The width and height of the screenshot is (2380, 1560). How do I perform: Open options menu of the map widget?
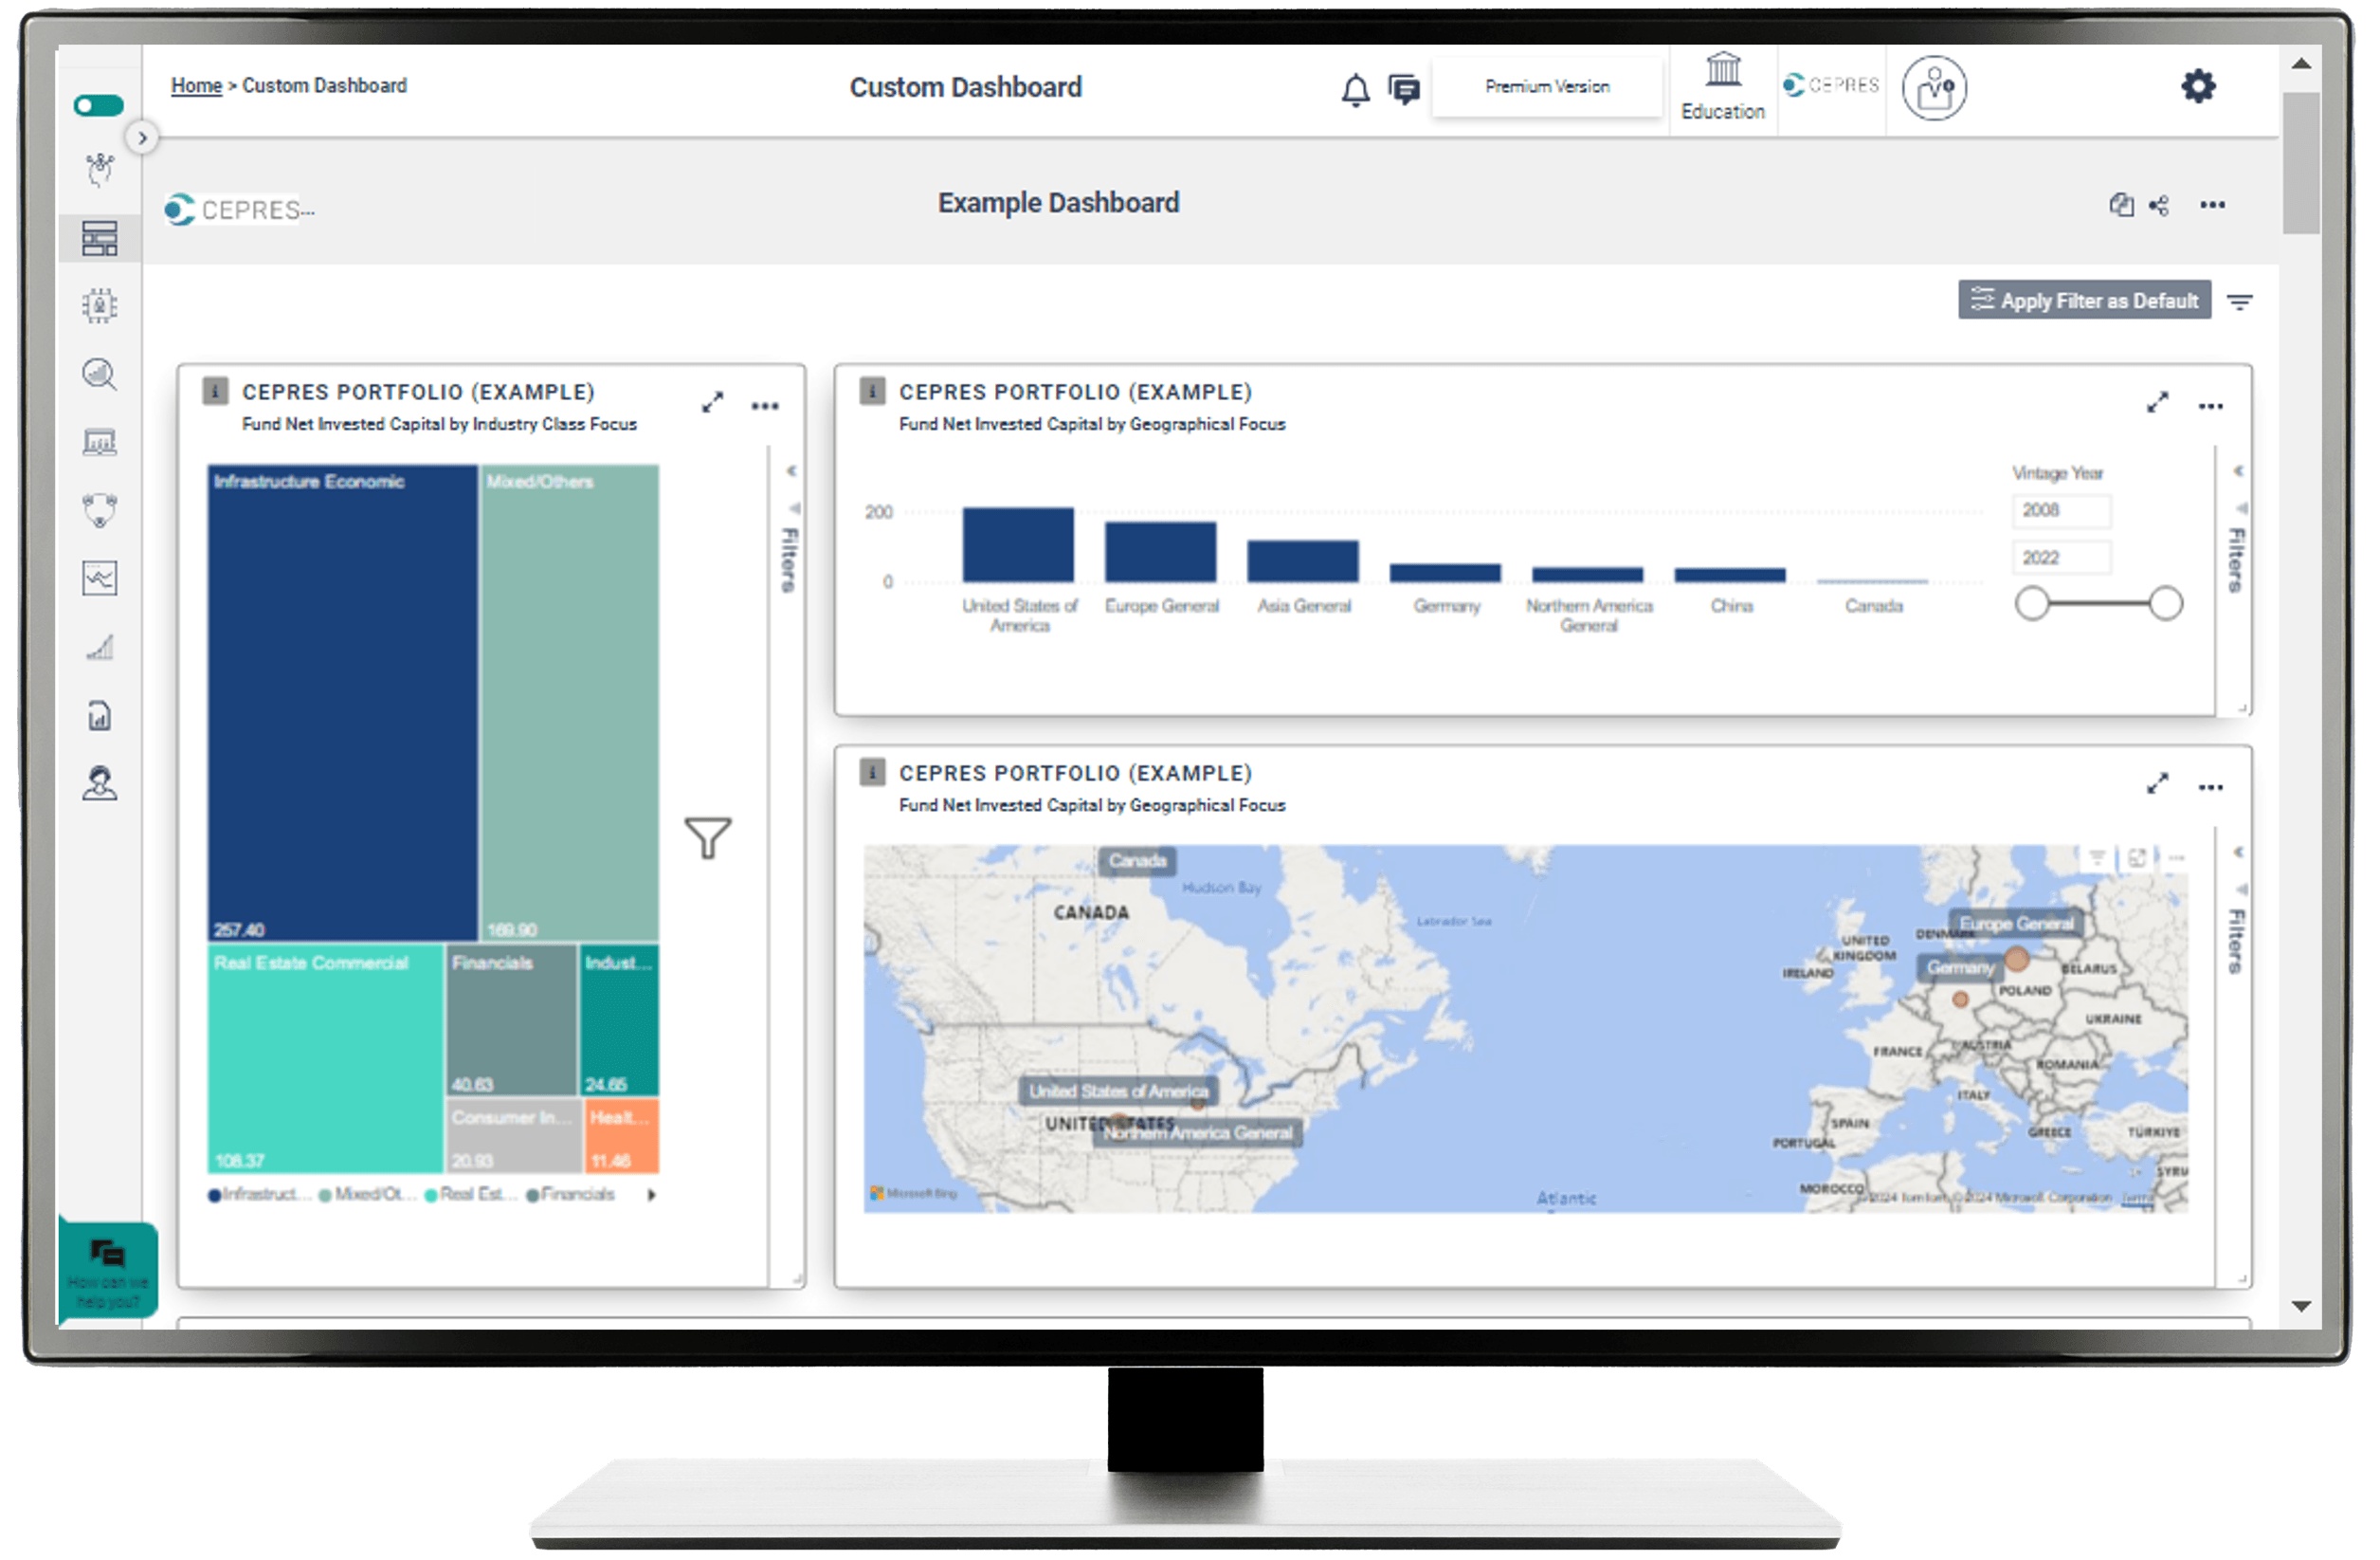pyautogui.click(x=2213, y=788)
